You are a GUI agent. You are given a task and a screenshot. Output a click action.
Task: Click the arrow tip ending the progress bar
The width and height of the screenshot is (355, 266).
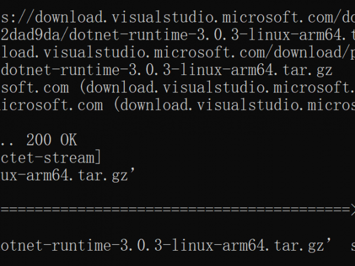click(351, 209)
